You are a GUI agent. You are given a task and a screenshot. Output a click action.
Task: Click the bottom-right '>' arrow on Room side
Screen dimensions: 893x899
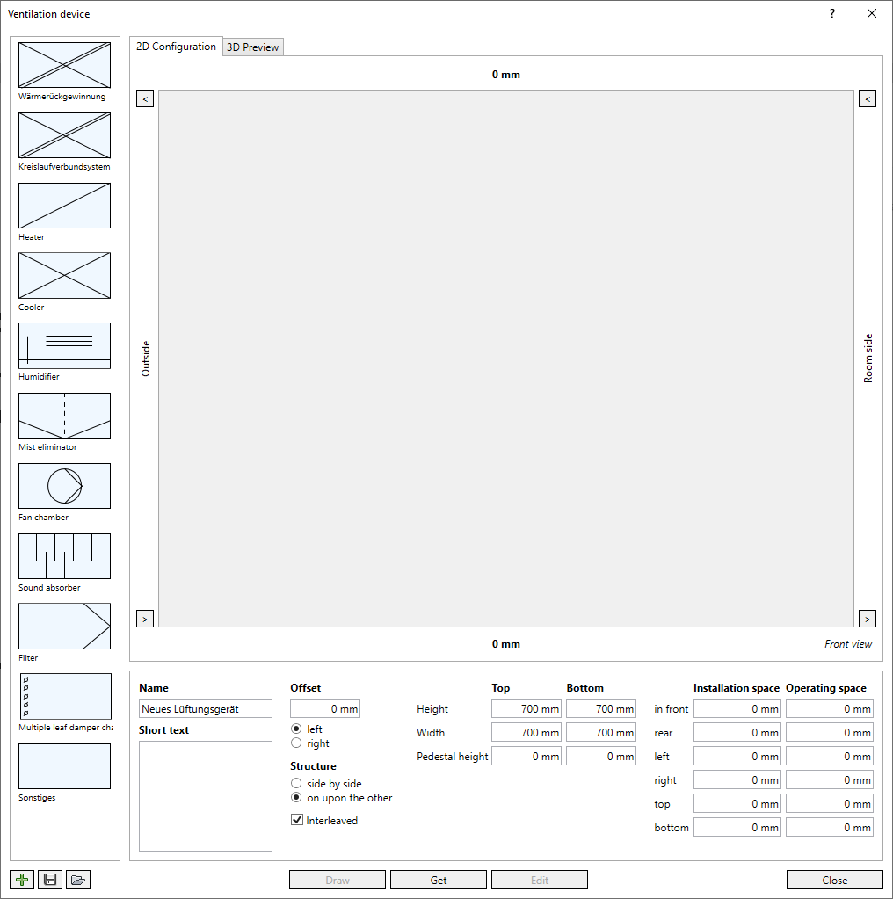pyautogui.click(x=868, y=619)
